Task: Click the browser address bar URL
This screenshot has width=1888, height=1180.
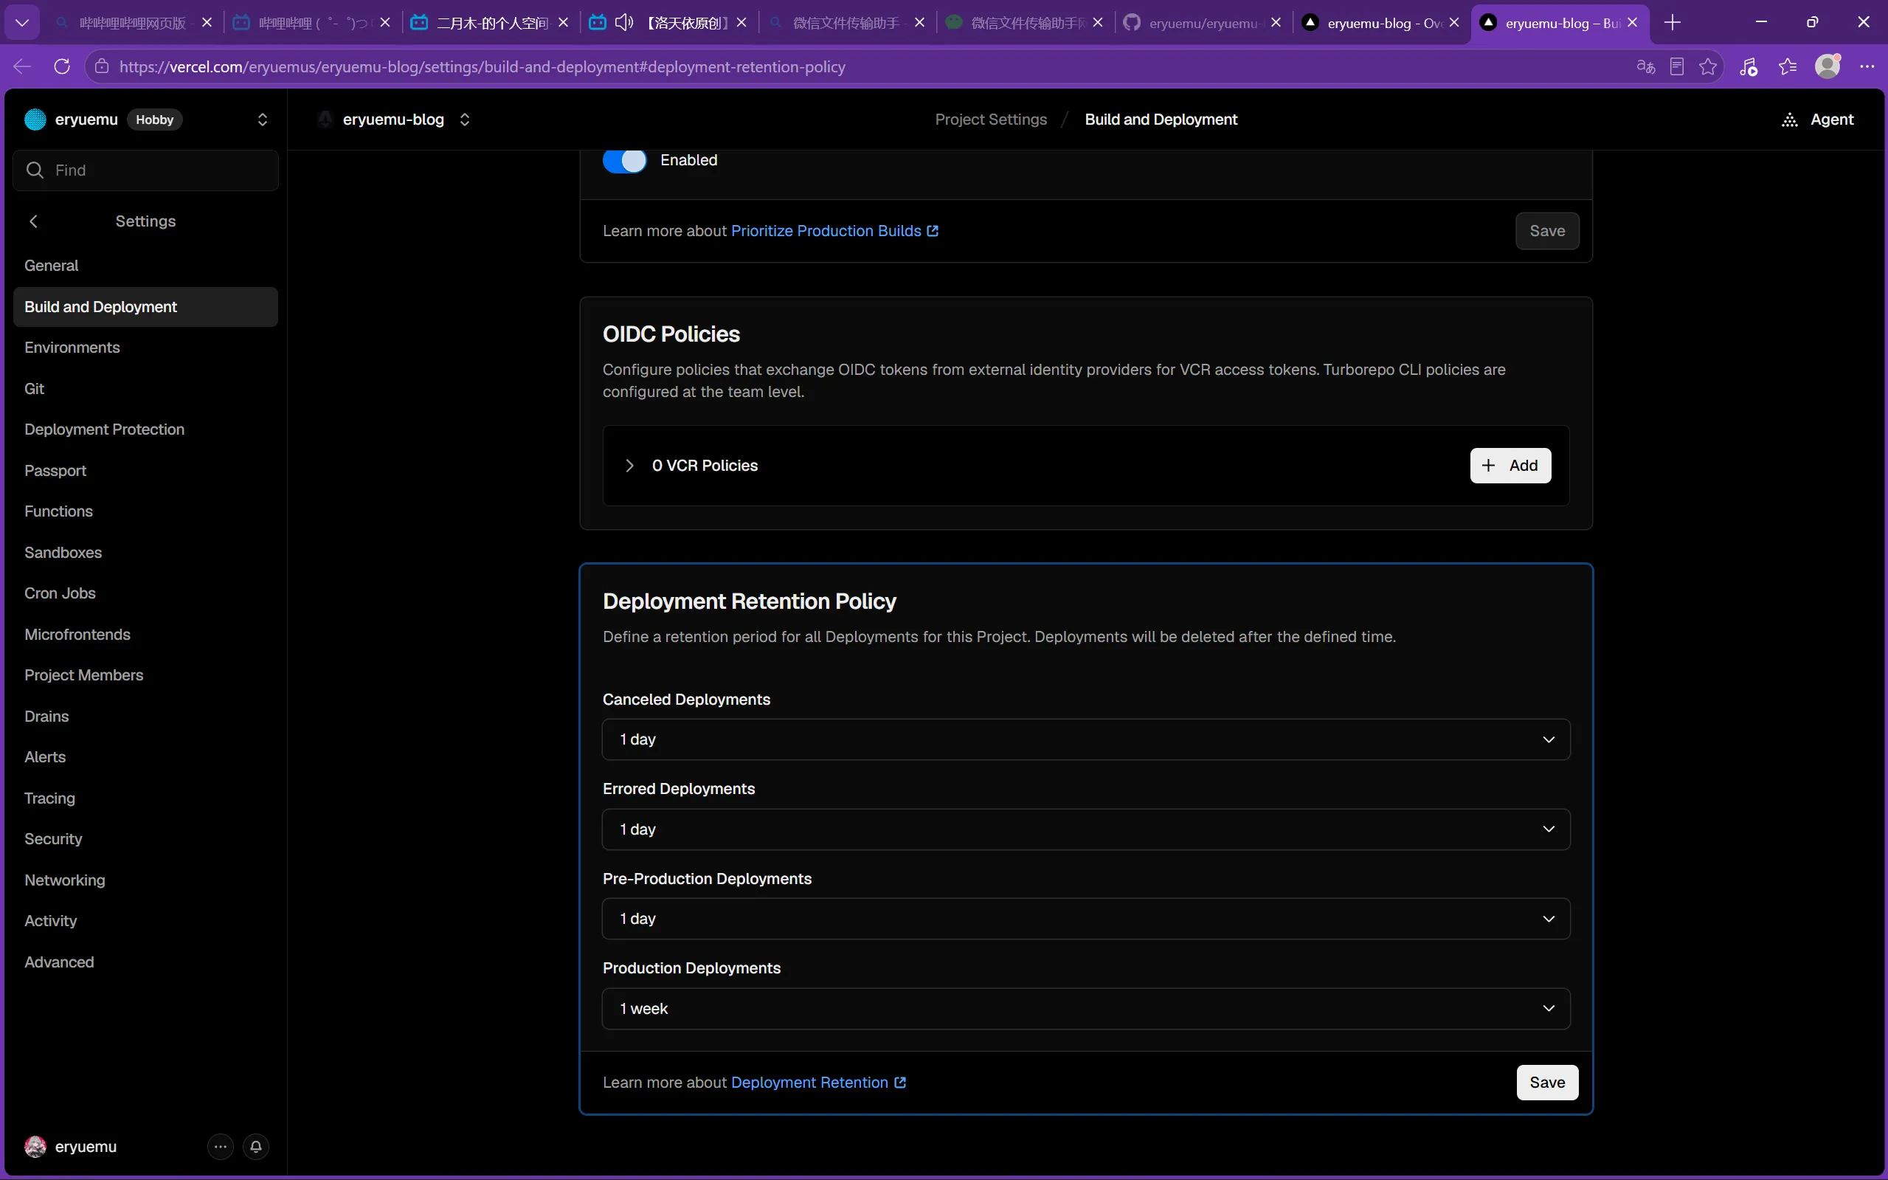Action: (x=482, y=67)
